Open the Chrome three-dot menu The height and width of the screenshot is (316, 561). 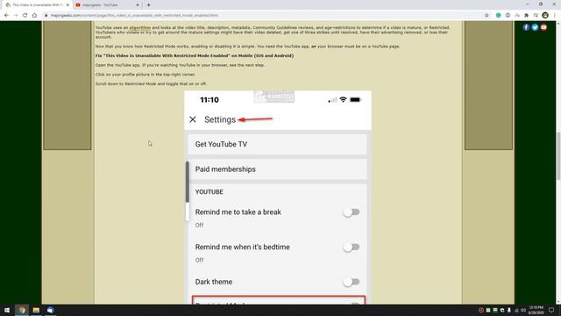(555, 16)
